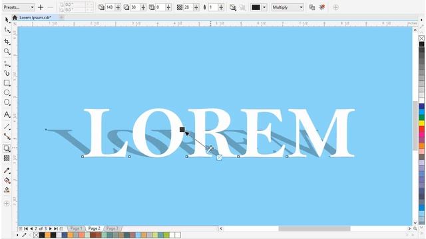
Task: Go to the first page
Action: pos(26,228)
